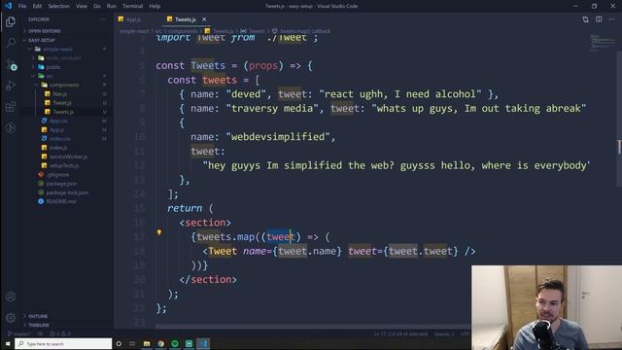Open the Terminal menu
This screenshot has width=622, height=350.
tap(132, 6)
